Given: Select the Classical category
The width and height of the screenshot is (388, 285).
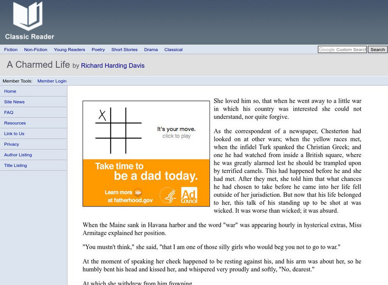Looking at the screenshot, I should click(173, 49).
